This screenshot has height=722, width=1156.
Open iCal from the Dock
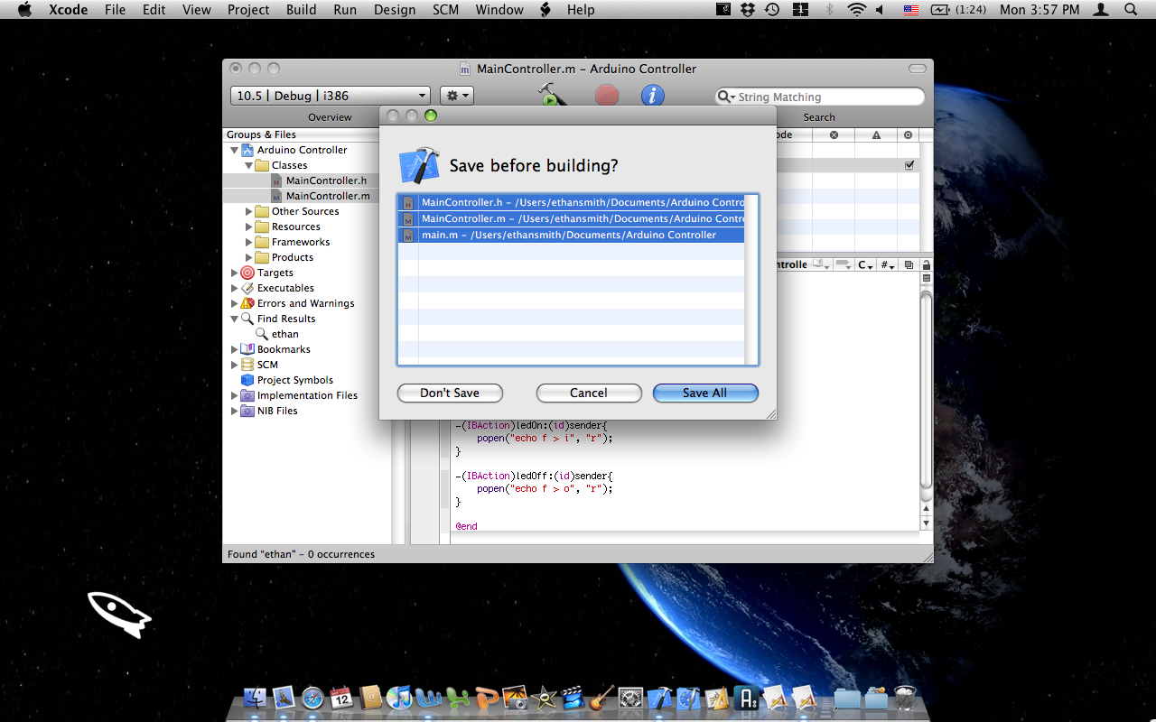pos(341,698)
